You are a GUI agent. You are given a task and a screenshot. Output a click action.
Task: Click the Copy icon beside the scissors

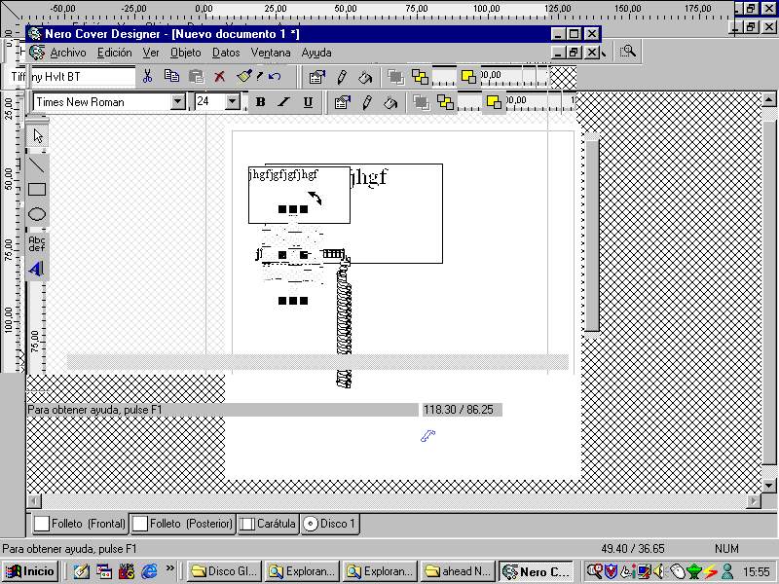pos(172,77)
